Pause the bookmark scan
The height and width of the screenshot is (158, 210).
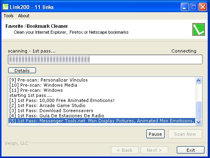[155, 134]
